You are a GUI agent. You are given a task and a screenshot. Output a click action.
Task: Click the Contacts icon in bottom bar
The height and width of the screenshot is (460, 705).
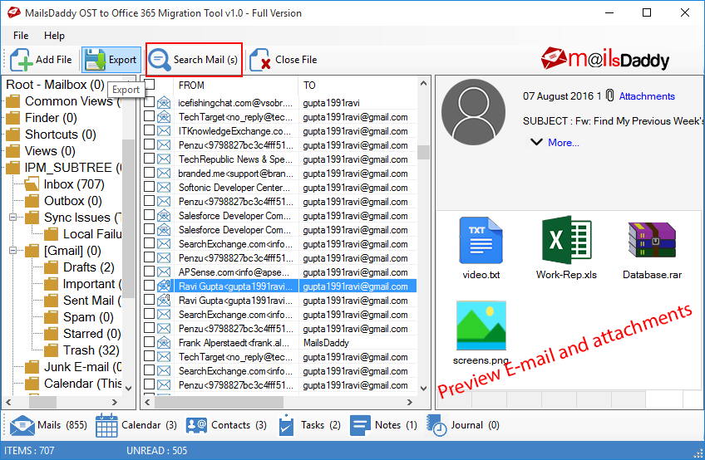[x=196, y=425]
